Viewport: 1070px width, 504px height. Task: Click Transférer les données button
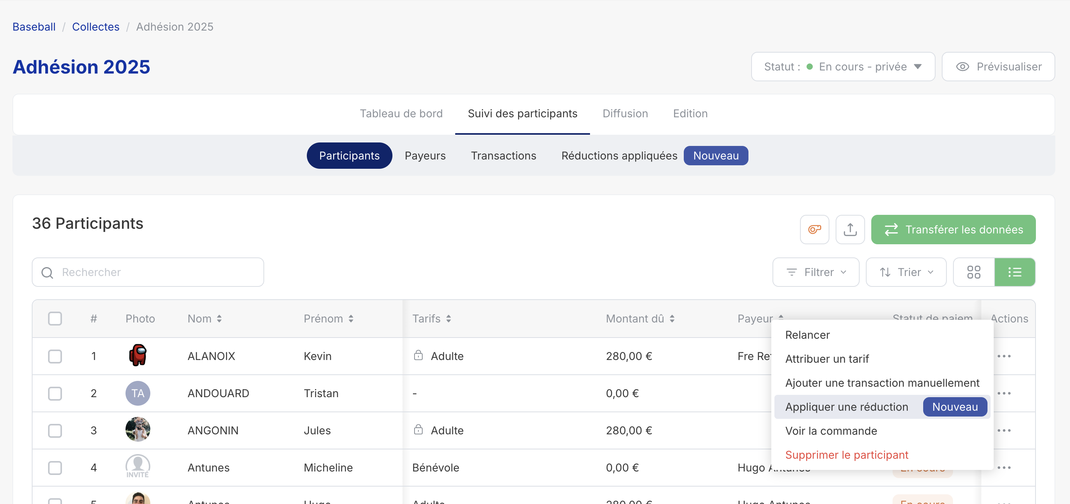pyautogui.click(x=953, y=229)
